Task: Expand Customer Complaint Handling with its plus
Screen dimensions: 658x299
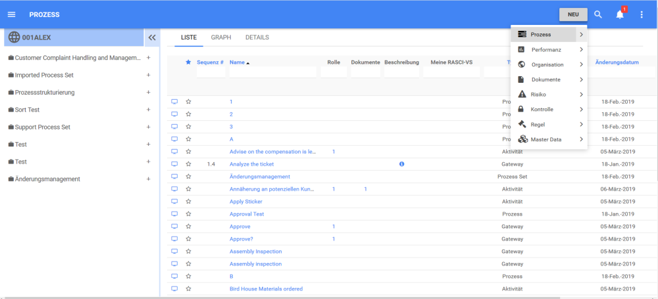Action: tap(148, 57)
